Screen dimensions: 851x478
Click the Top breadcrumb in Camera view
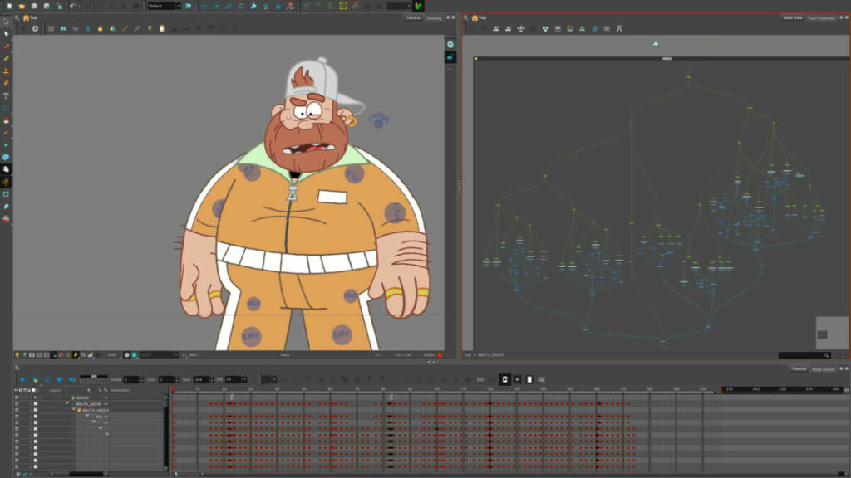(33, 18)
